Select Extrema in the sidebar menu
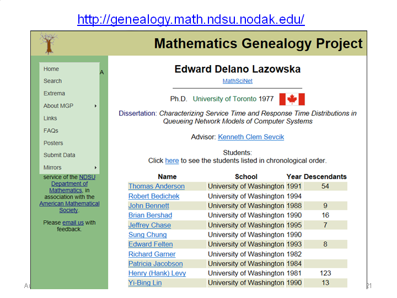Image resolution: width=397 pixels, height=298 pixels. (x=54, y=93)
